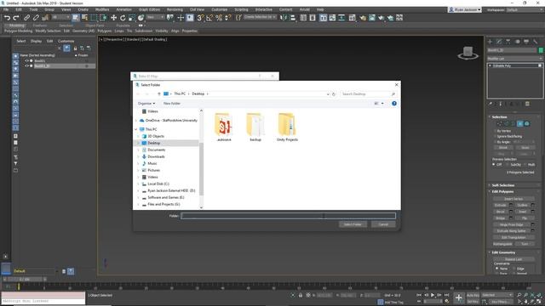Open the Customize menu

pyautogui.click(x=220, y=9)
